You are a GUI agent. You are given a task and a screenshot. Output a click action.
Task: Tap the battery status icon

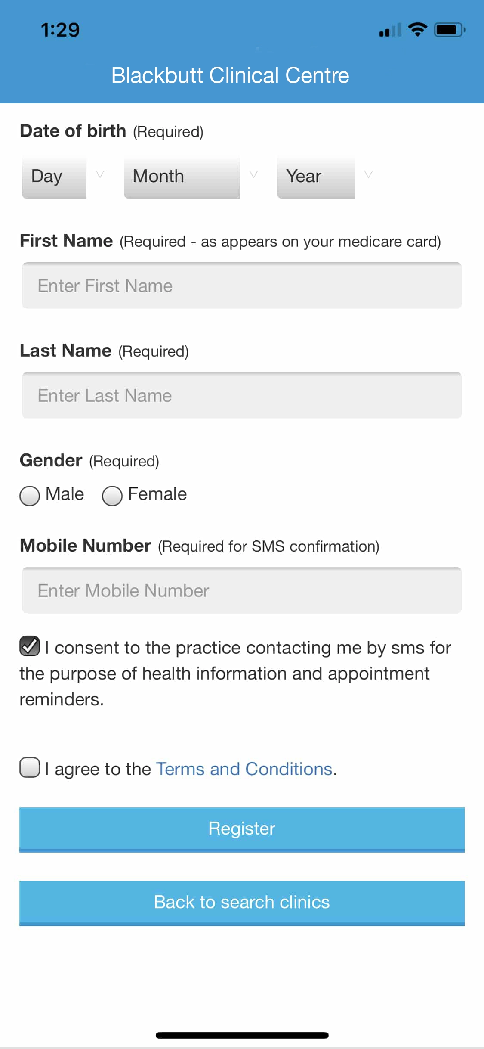449,30
